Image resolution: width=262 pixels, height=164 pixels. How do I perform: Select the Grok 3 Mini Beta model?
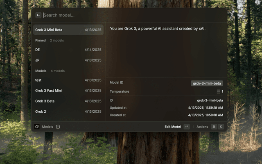tap(68, 30)
